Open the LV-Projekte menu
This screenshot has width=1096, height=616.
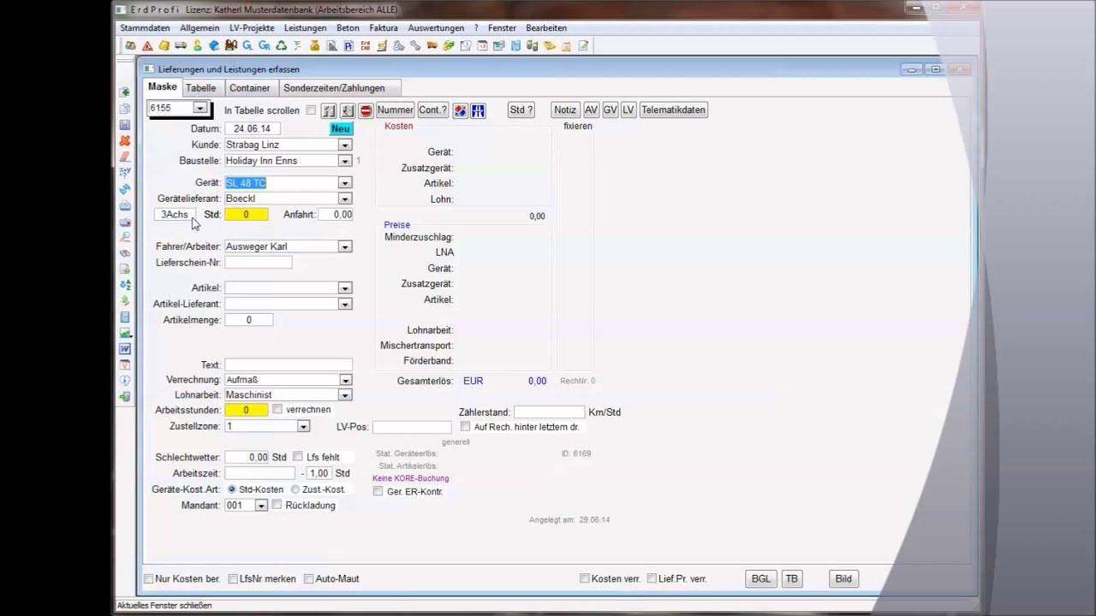tap(252, 28)
